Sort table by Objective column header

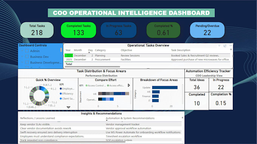click(x=126, y=50)
